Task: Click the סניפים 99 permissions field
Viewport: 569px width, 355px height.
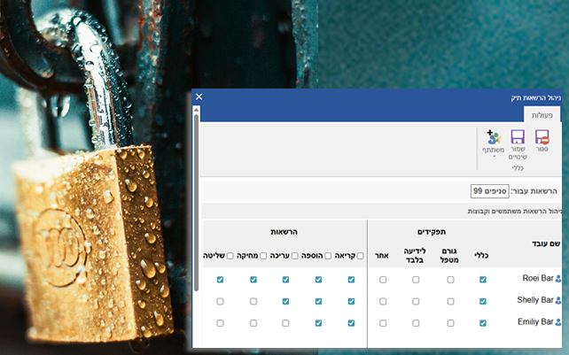Action: pos(488,191)
